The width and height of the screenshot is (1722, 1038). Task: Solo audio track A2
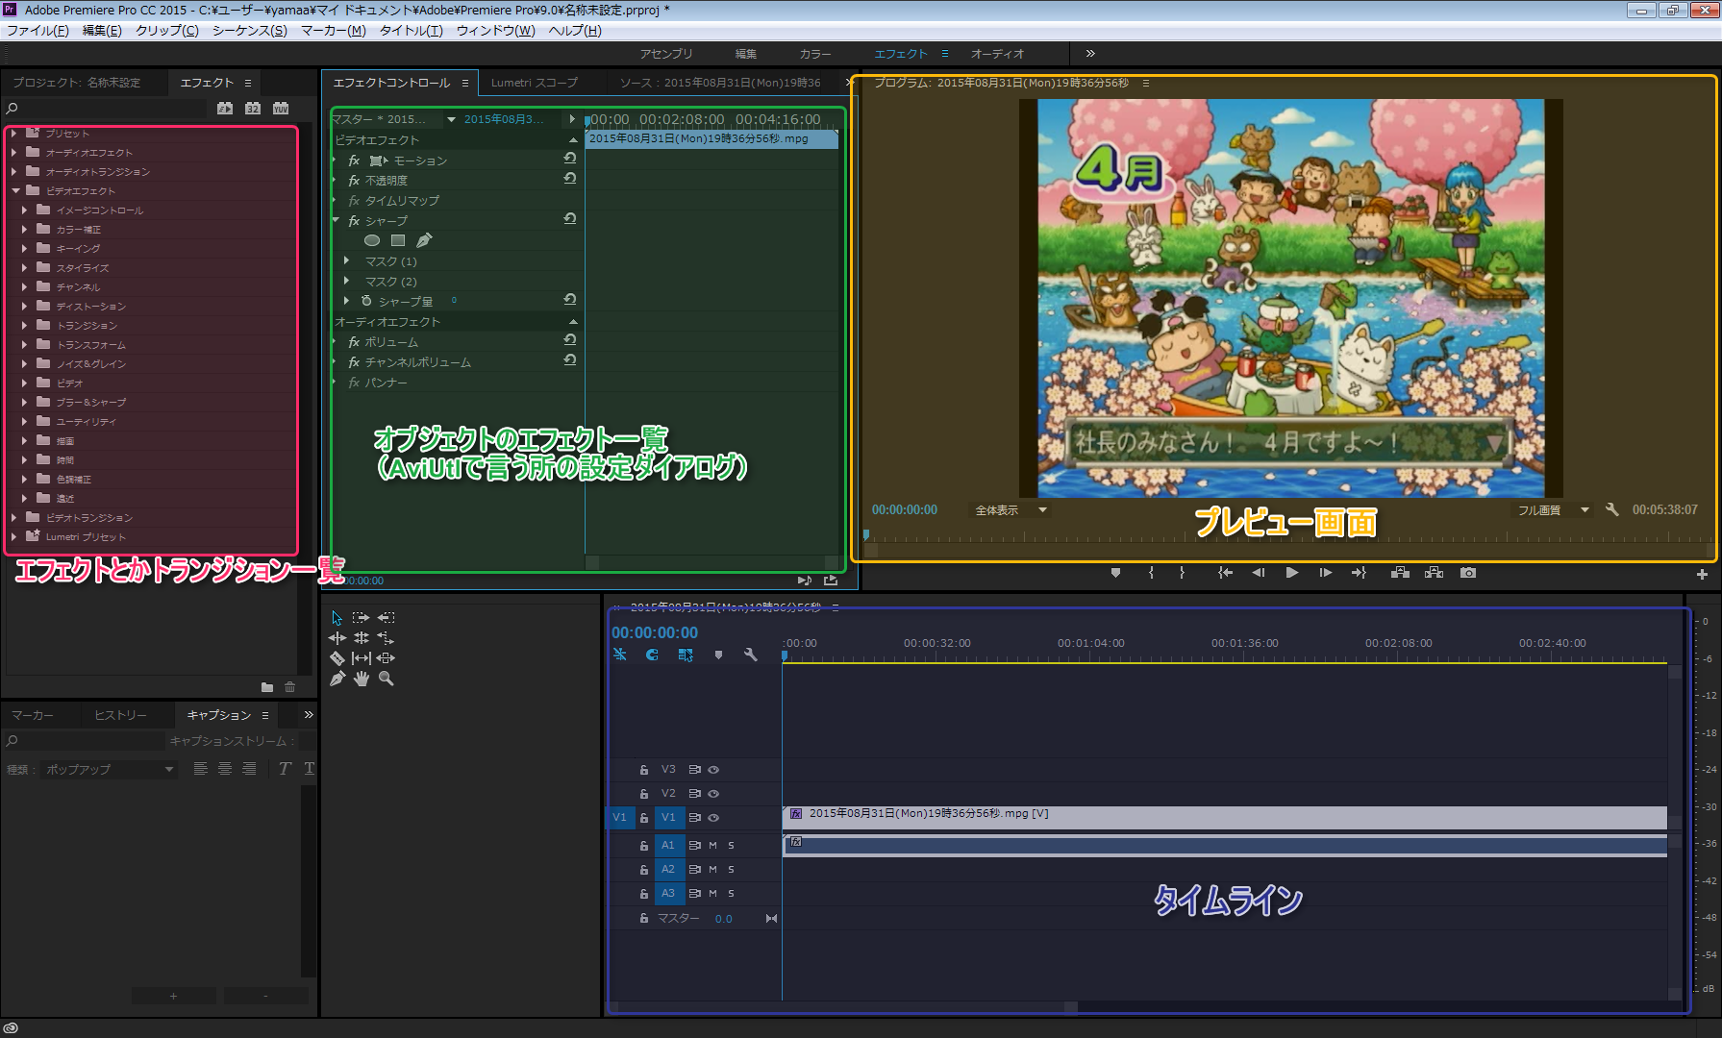731,870
